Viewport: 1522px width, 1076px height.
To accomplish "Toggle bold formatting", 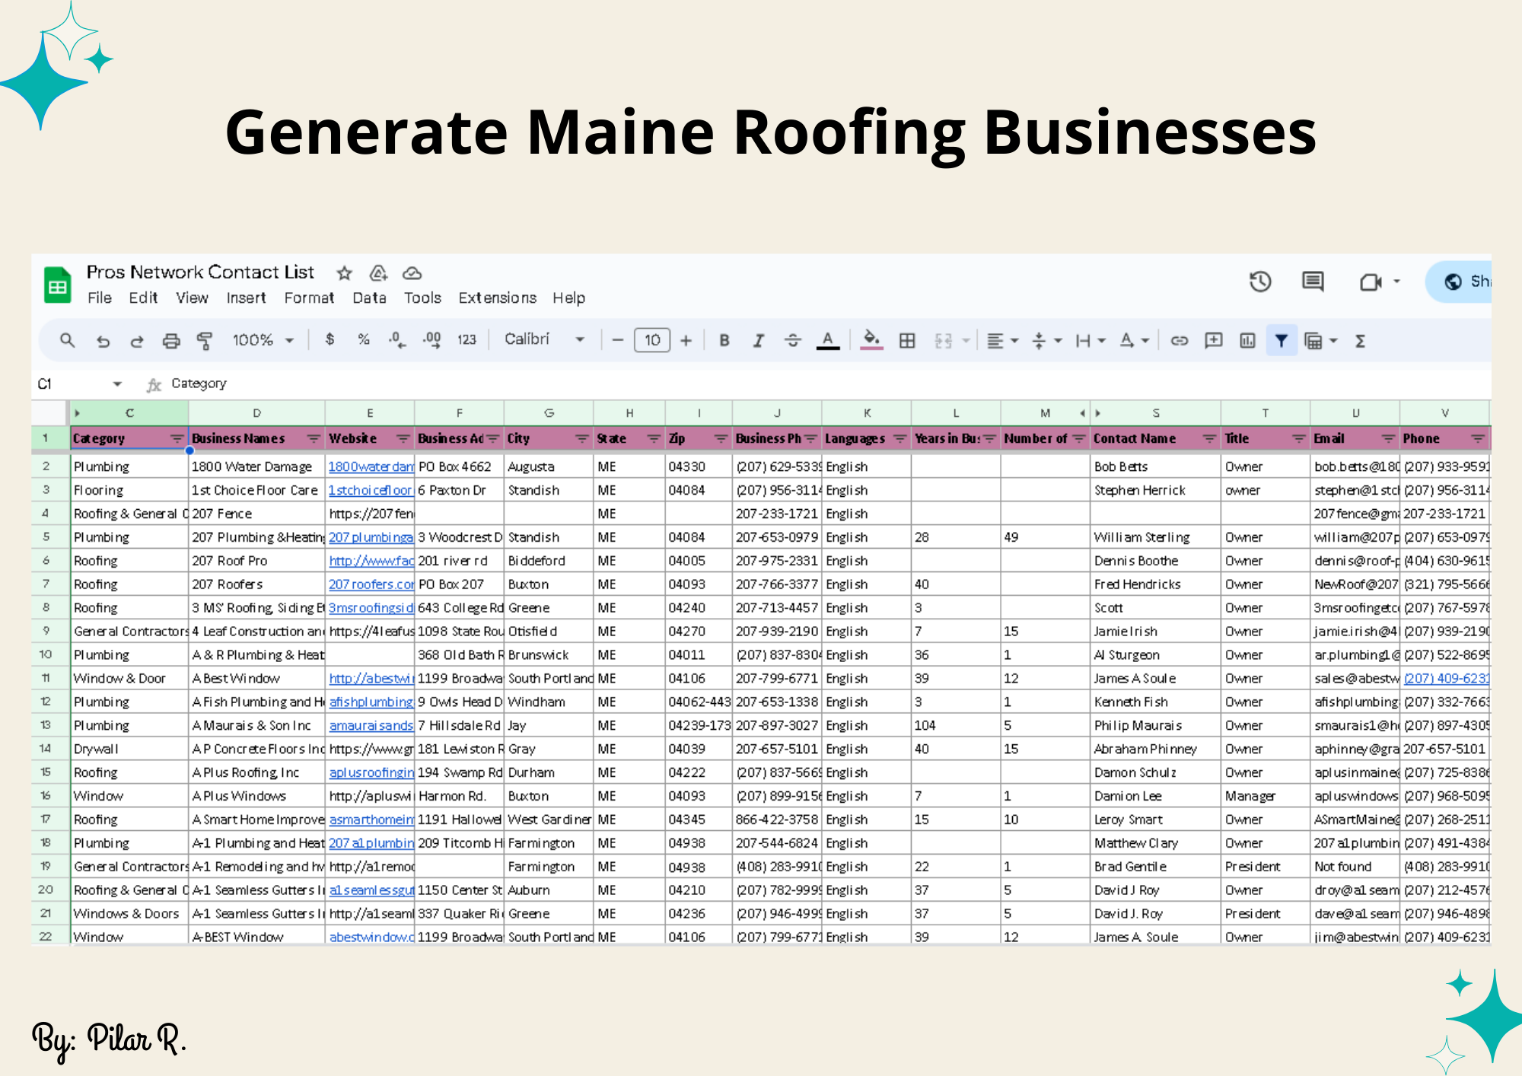I will 724,341.
